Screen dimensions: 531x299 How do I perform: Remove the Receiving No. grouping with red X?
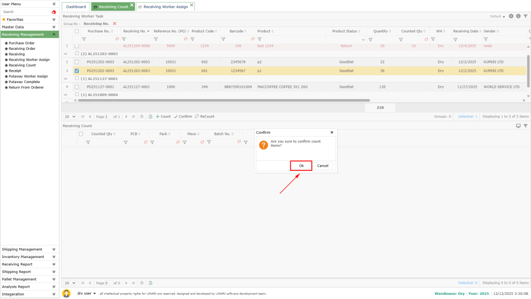coord(115,23)
